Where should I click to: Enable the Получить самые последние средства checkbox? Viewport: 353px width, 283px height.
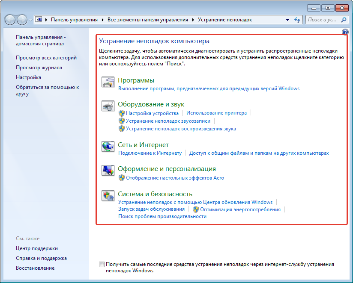[102, 264]
